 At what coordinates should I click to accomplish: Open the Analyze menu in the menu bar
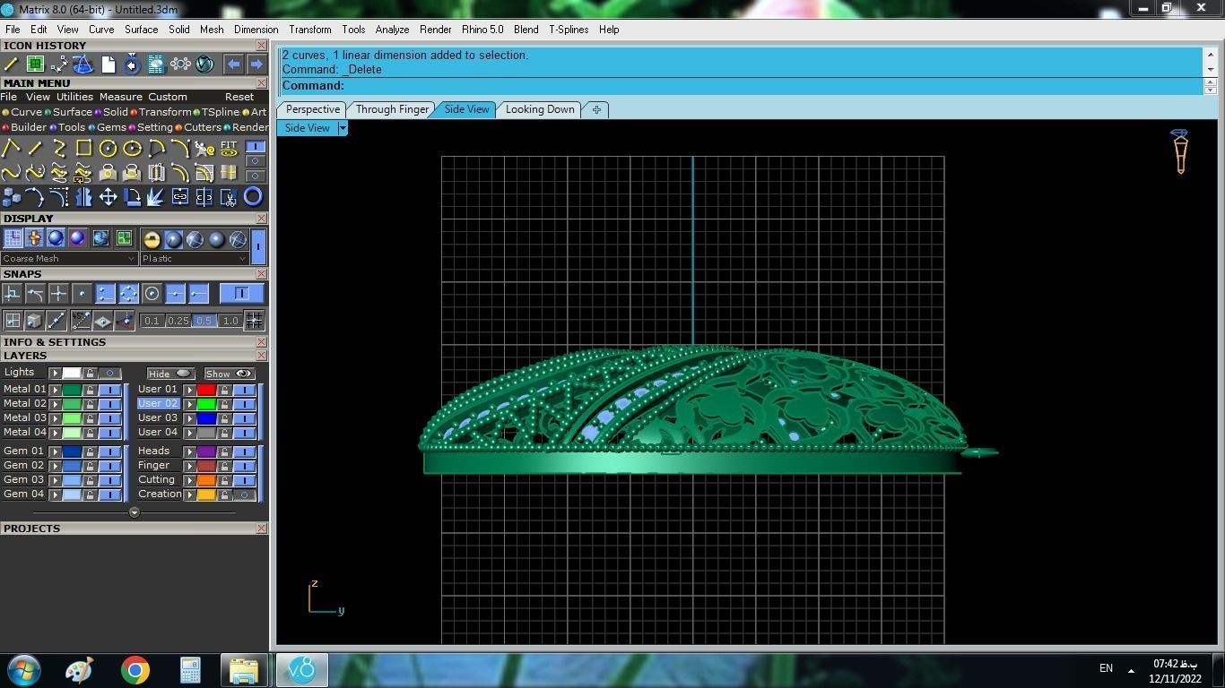click(x=392, y=30)
